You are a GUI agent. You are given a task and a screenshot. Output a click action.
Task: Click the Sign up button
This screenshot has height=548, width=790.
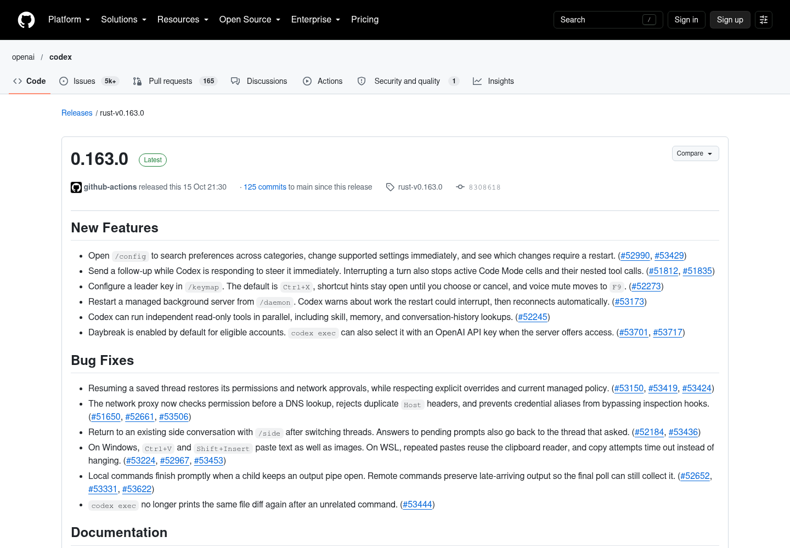tap(730, 20)
